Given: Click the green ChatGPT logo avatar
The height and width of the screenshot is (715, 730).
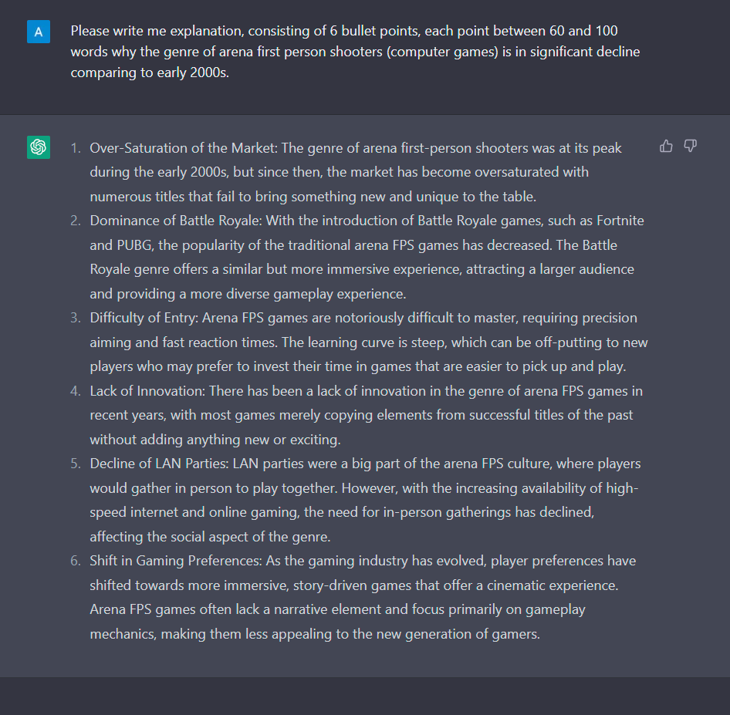Looking at the screenshot, I should point(39,147).
